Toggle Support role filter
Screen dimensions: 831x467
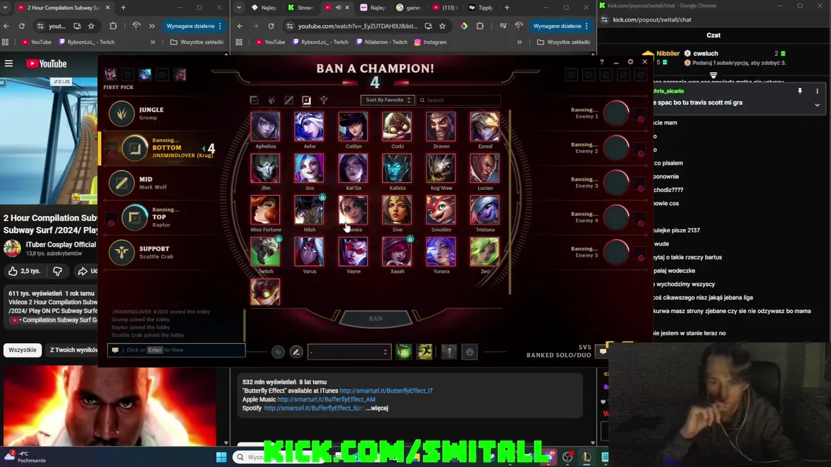323,100
